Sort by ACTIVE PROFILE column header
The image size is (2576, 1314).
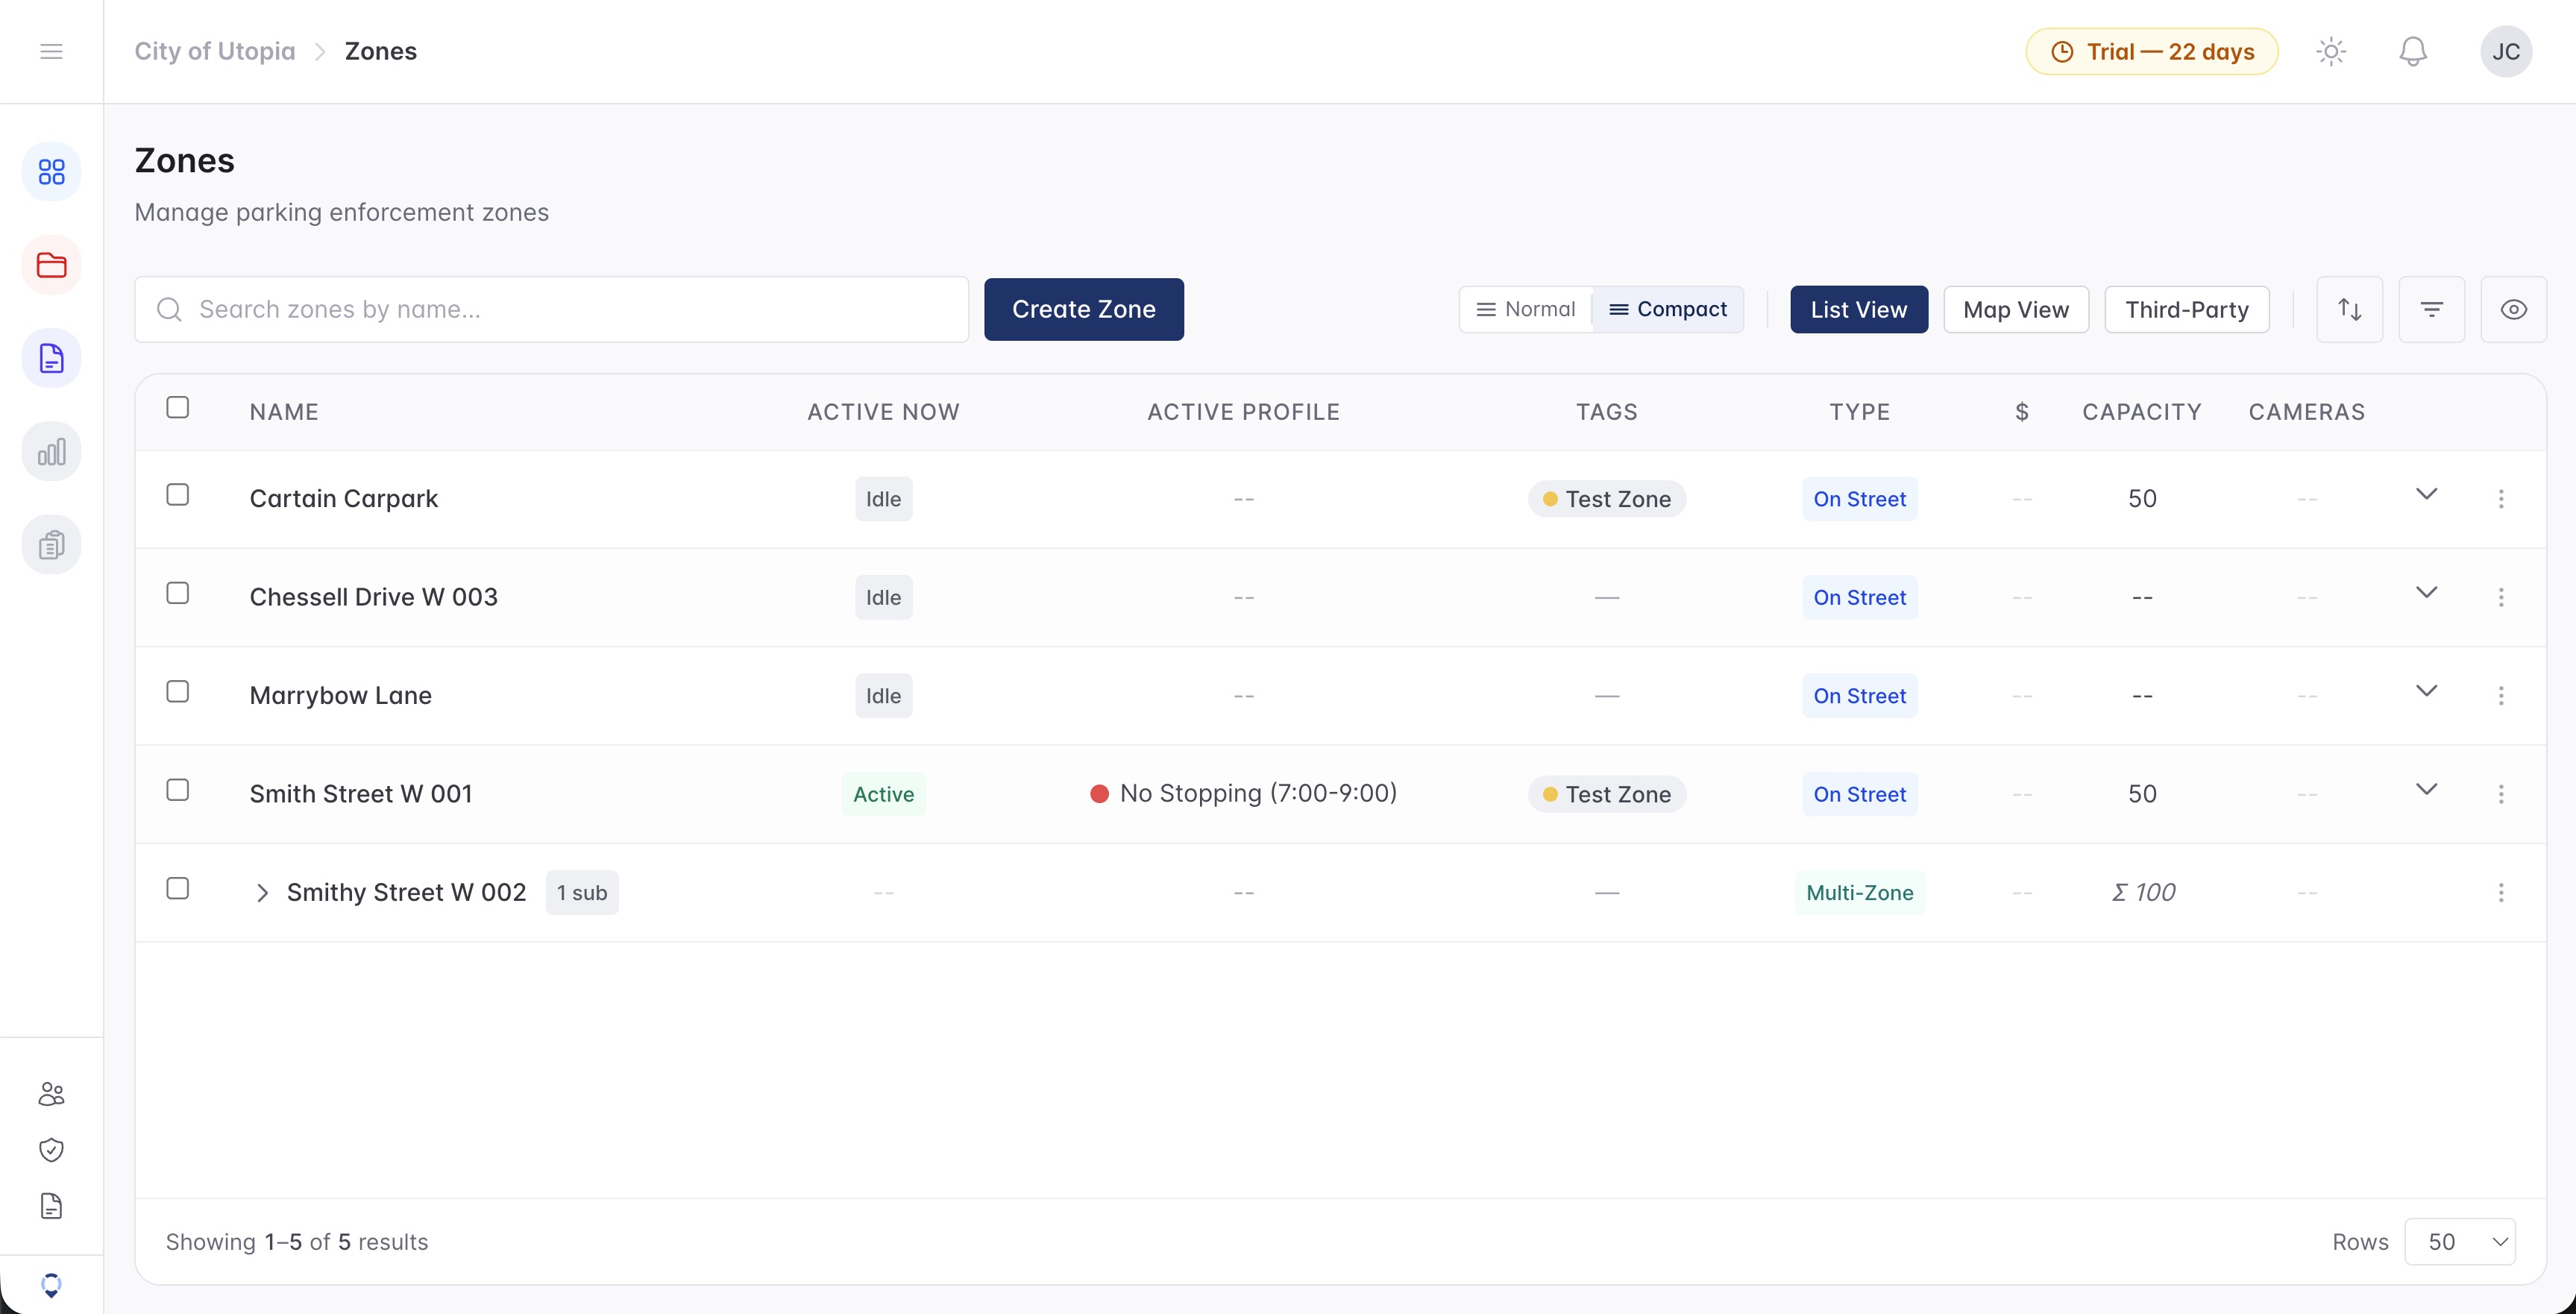click(1243, 412)
